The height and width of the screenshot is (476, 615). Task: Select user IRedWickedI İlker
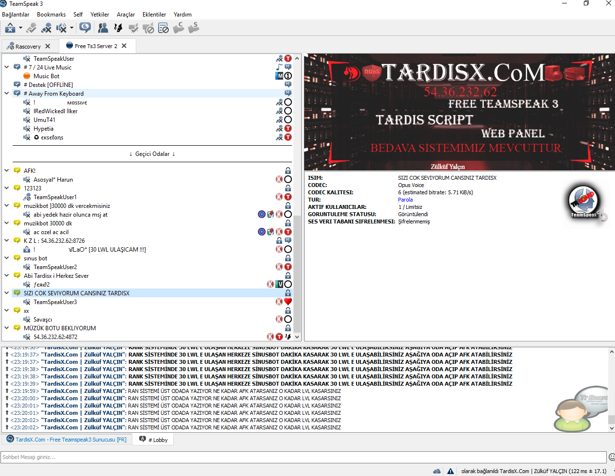click(55, 111)
